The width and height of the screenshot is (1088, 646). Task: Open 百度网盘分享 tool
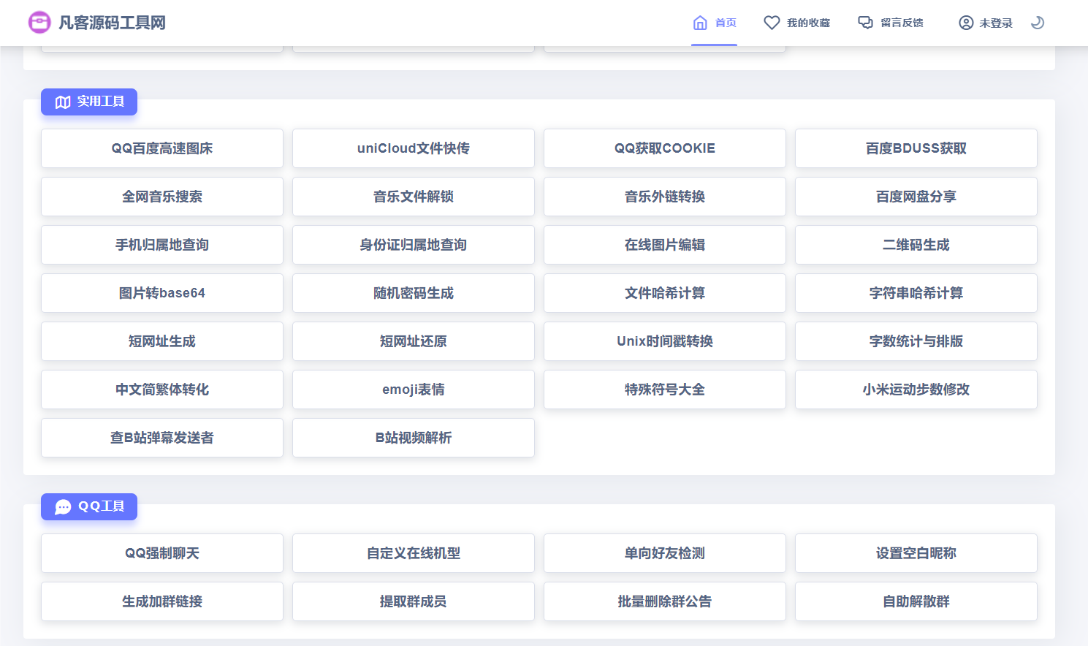tap(916, 197)
